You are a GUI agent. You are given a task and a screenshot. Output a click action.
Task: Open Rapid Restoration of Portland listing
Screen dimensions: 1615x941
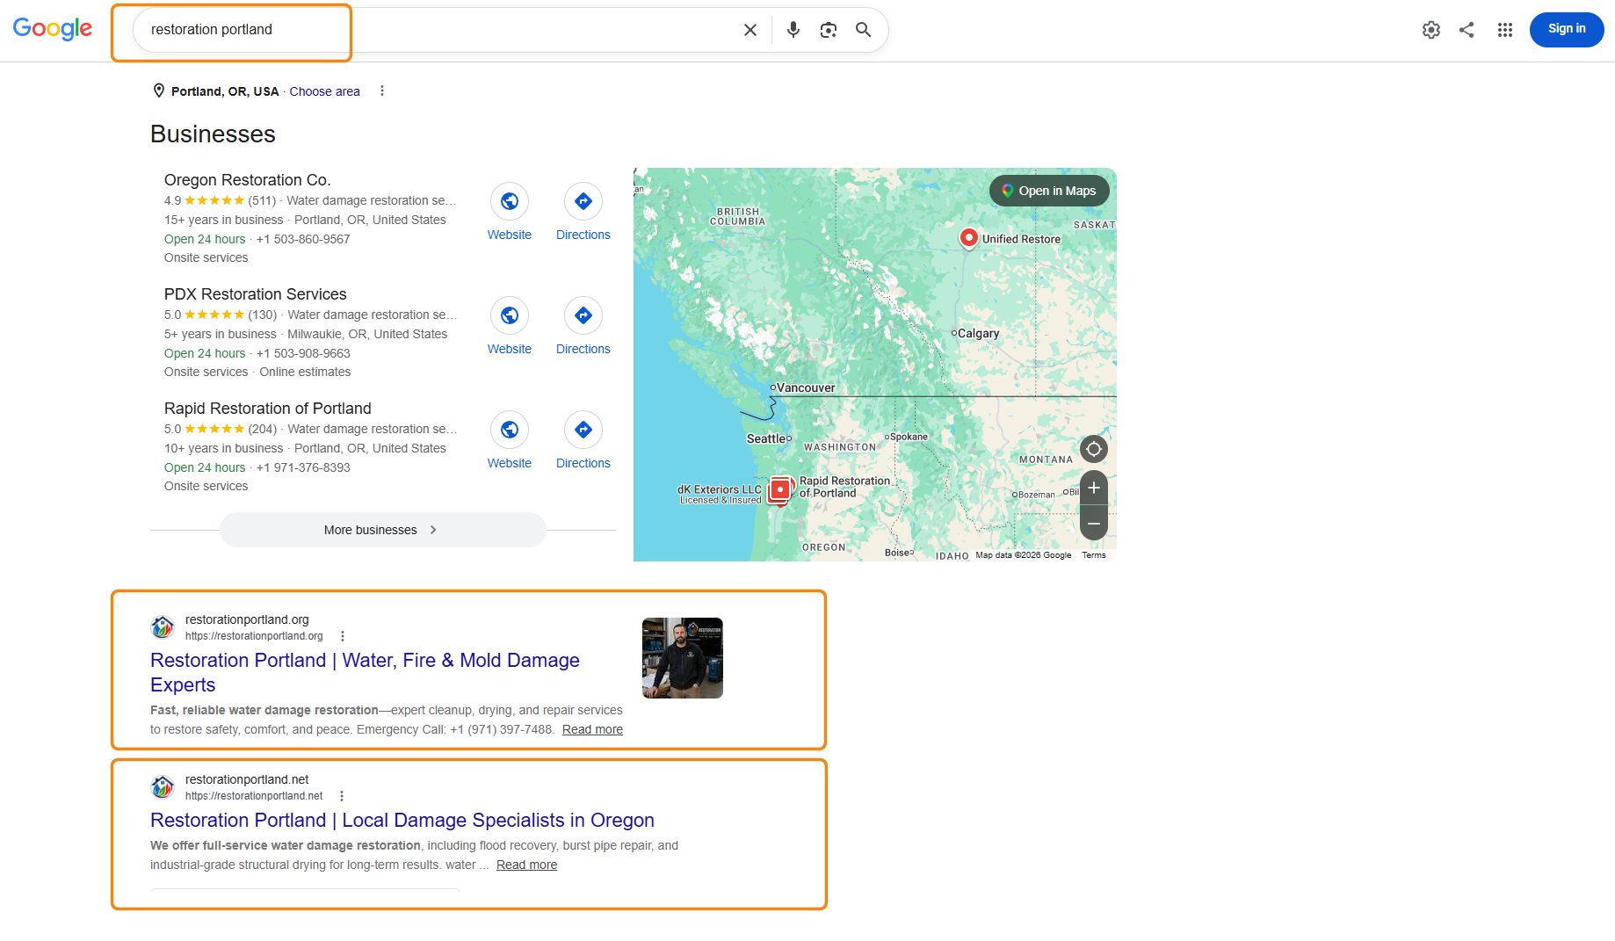(267, 409)
